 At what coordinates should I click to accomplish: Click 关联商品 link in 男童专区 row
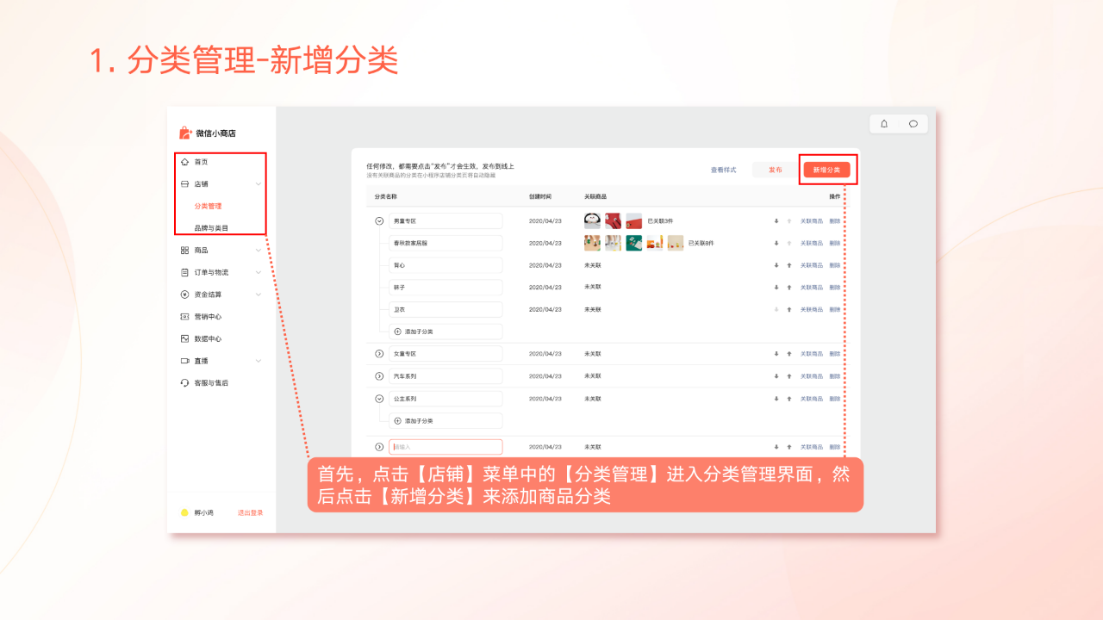pyautogui.click(x=811, y=221)
